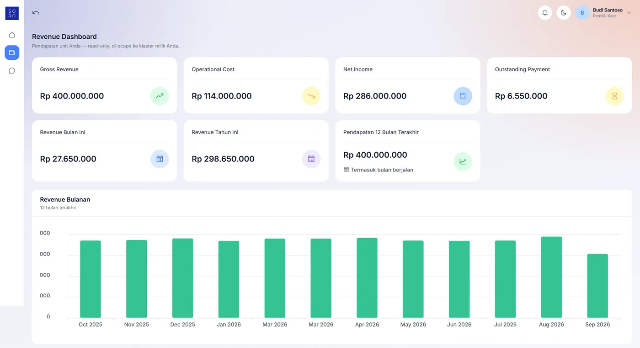This screenshot has width=640, height=348.
Task: Select the Revenue Dashboard page heading
Action: point(64,36)
